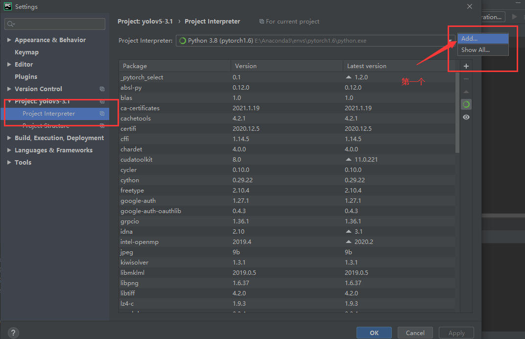Toggle the eye show early releases icon
Viewport: 525px width, 339px height.
(x=466, y=117)
